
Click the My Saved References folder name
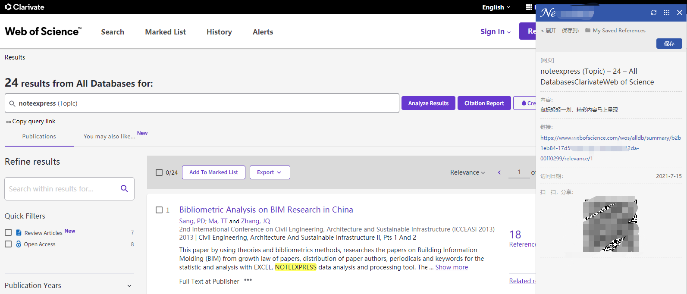click(x=619, y=31)
